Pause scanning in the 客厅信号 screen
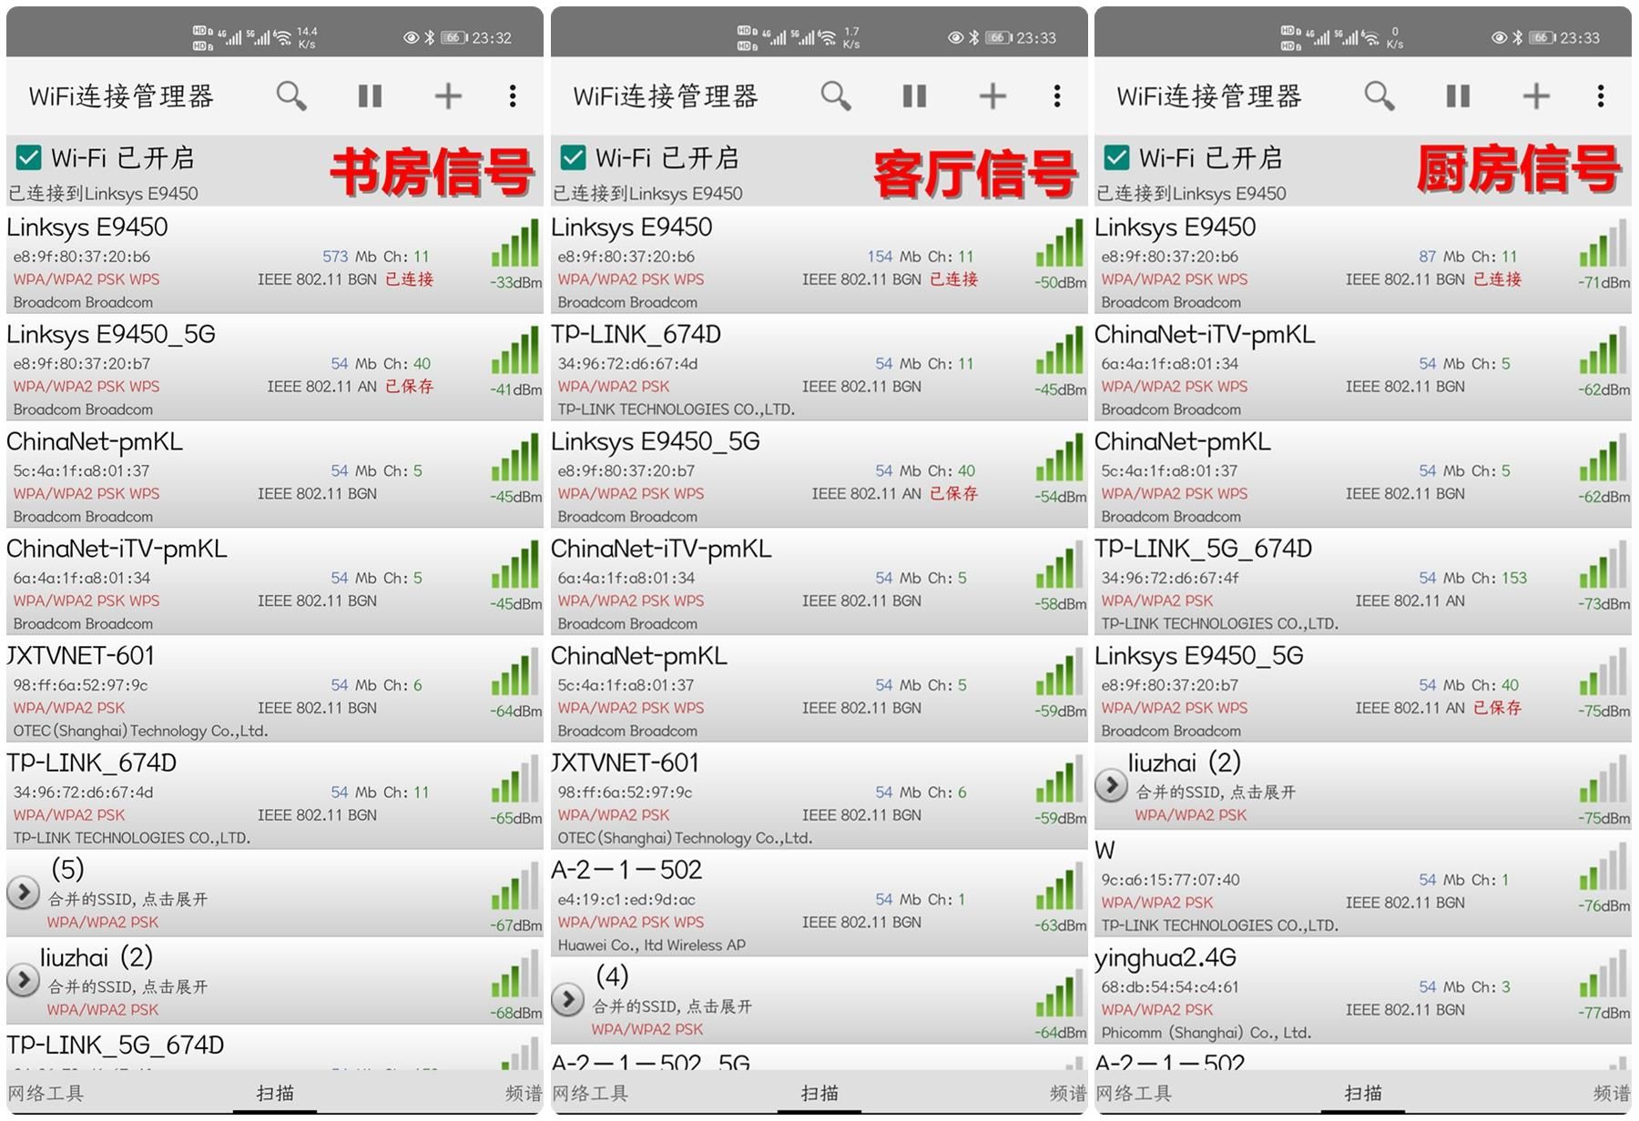Screen dimensions: 1639x1121 pos(914,96)
